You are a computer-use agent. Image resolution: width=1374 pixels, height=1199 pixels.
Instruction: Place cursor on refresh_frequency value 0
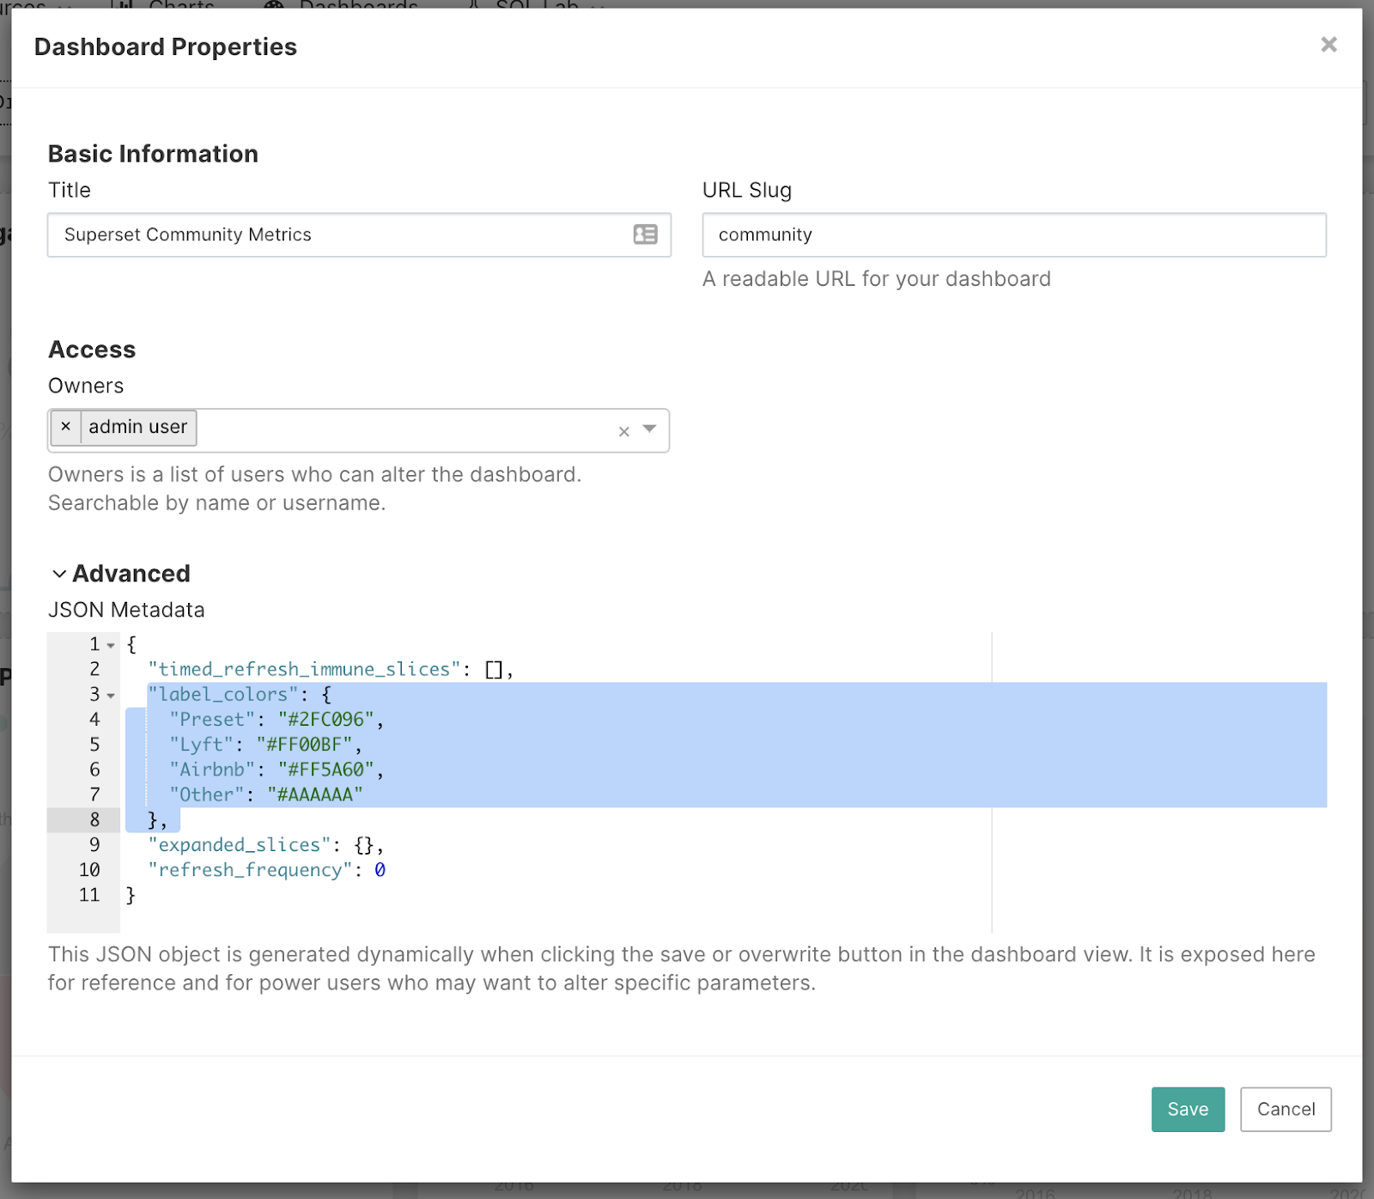click(380, 870)
